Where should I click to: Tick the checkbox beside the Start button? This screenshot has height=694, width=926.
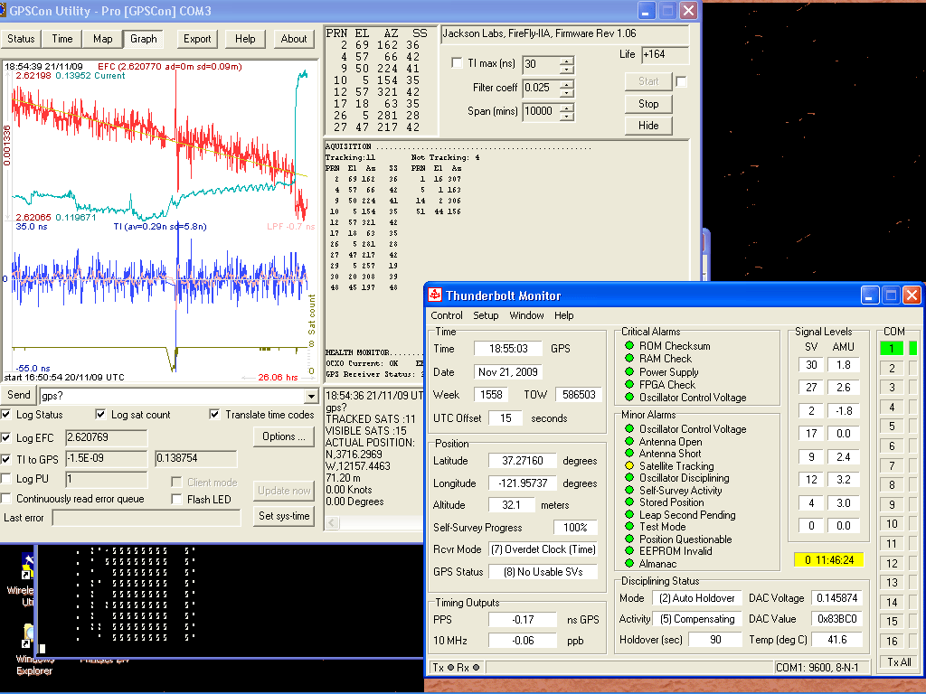681,81
